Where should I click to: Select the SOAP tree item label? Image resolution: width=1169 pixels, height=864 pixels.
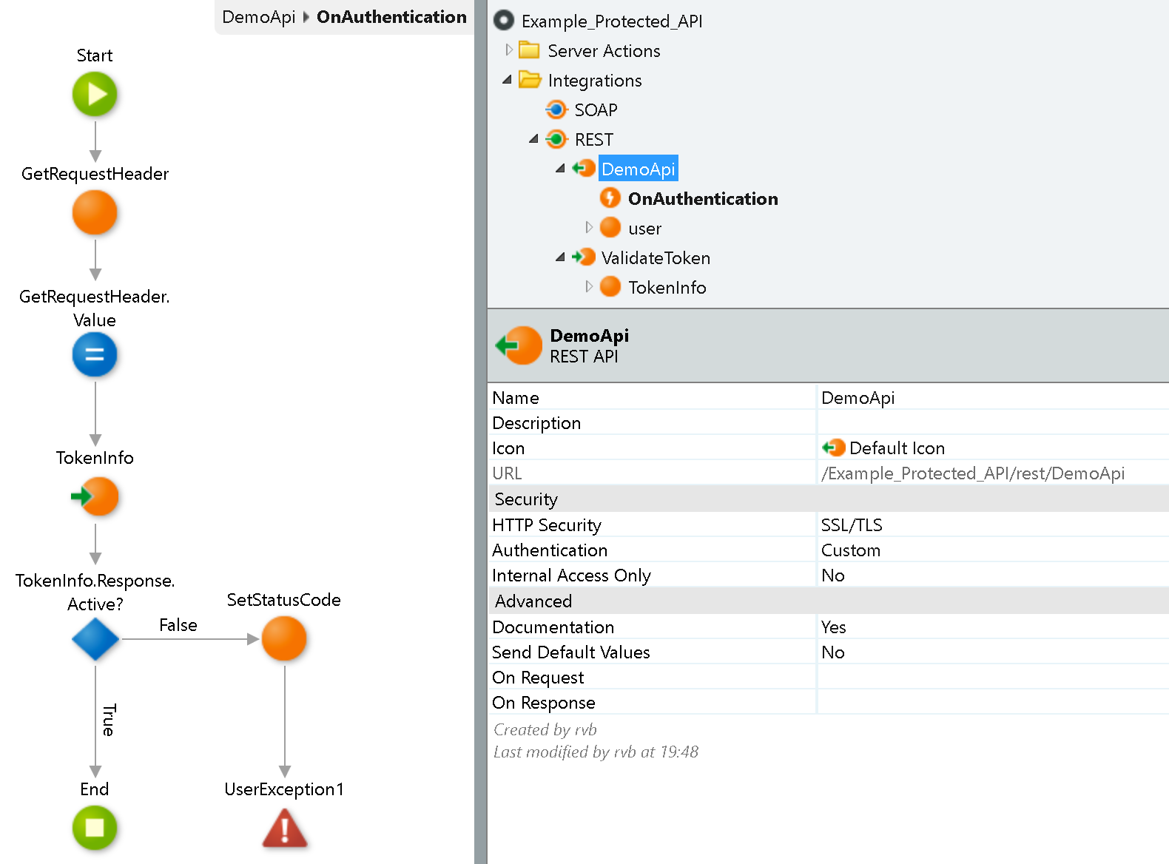click(596, 109)
